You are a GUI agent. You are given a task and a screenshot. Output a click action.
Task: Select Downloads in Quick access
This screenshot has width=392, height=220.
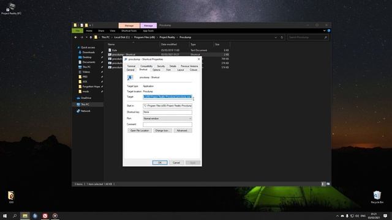[88, 53]
